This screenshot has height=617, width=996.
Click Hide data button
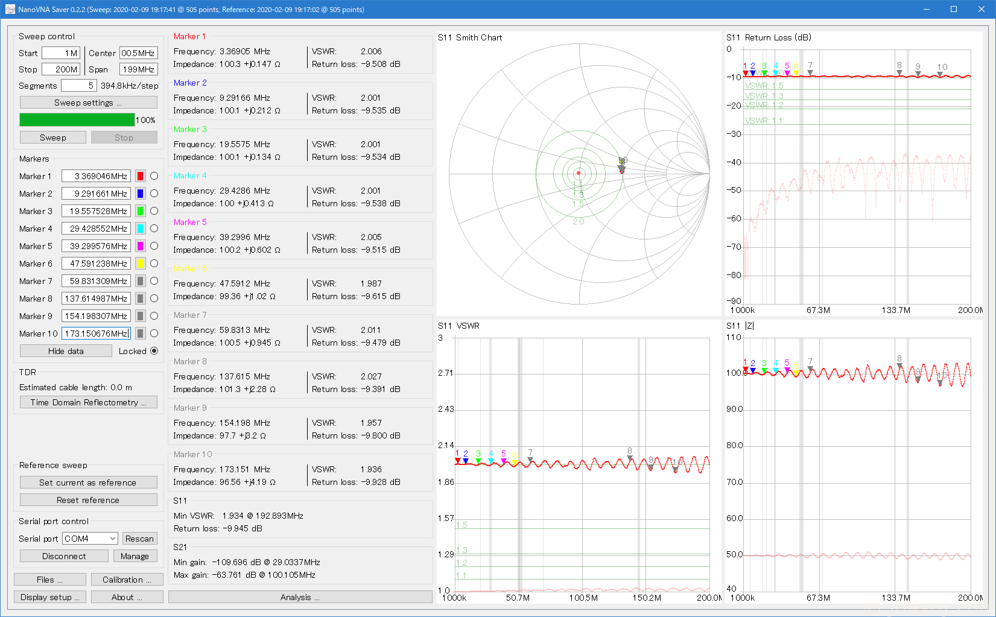[66, 351]
